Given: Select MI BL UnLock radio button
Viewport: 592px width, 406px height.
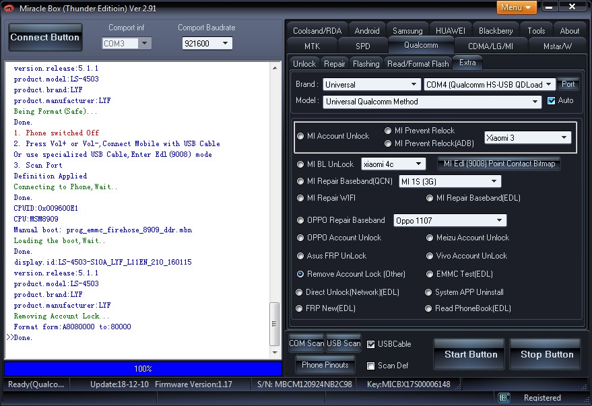Looking at the screenshot, I should coord(300,164).
